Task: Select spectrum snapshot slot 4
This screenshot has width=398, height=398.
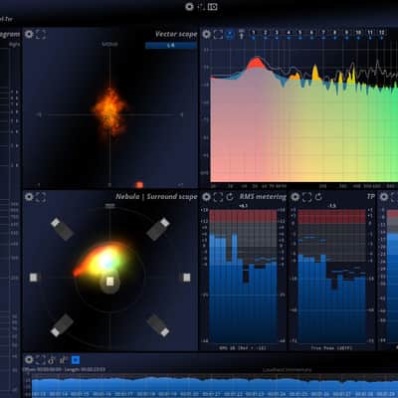Action: point(289,34)
